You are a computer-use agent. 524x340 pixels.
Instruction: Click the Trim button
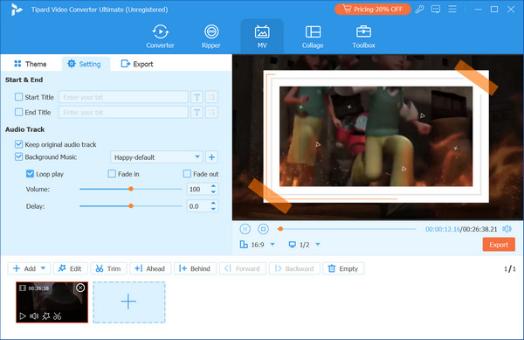point(108,268)
